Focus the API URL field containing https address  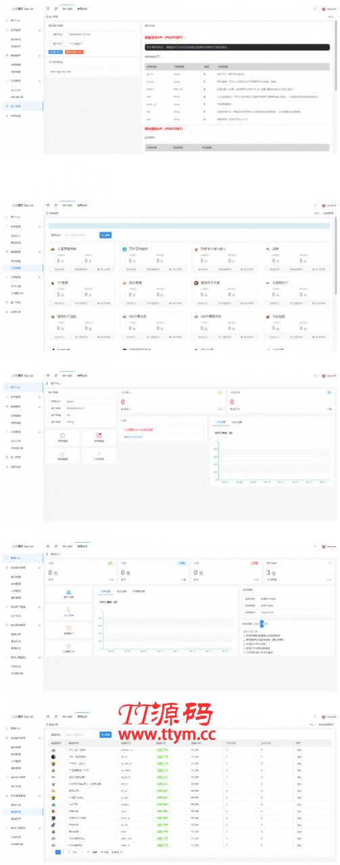93,70
